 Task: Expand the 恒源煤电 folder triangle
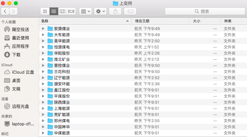pos(43,47)
